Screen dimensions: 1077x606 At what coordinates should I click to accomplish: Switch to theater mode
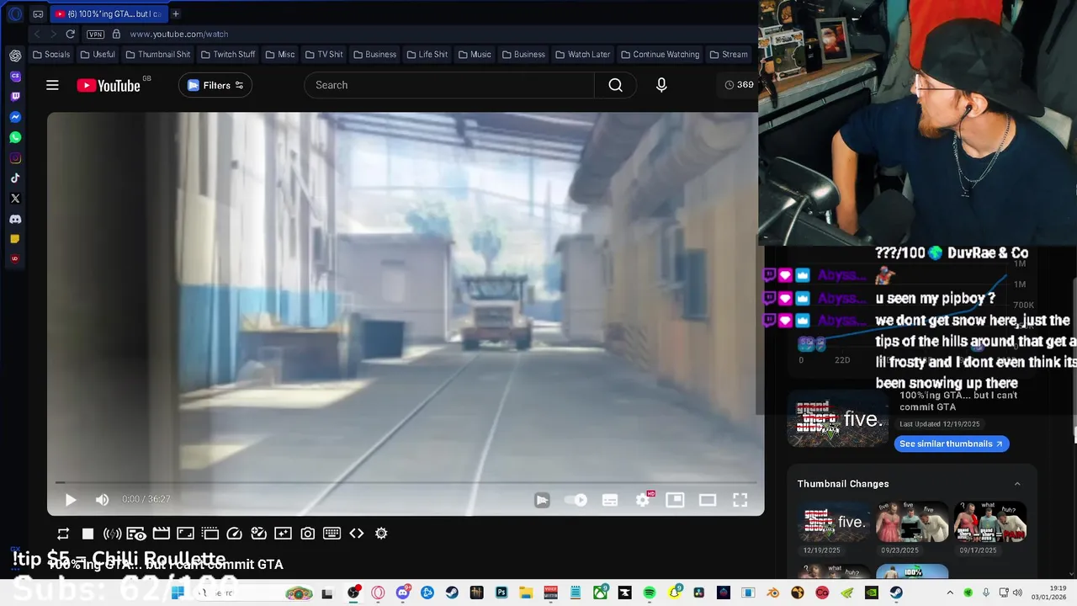click(x=708, y=500)
